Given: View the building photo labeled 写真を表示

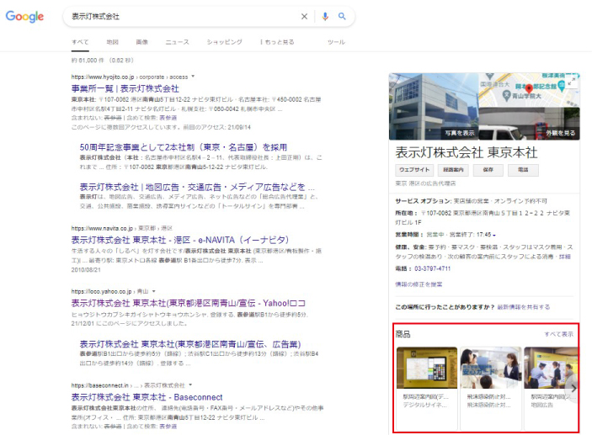Looking at the screenshot, I should tap(434, 106).
